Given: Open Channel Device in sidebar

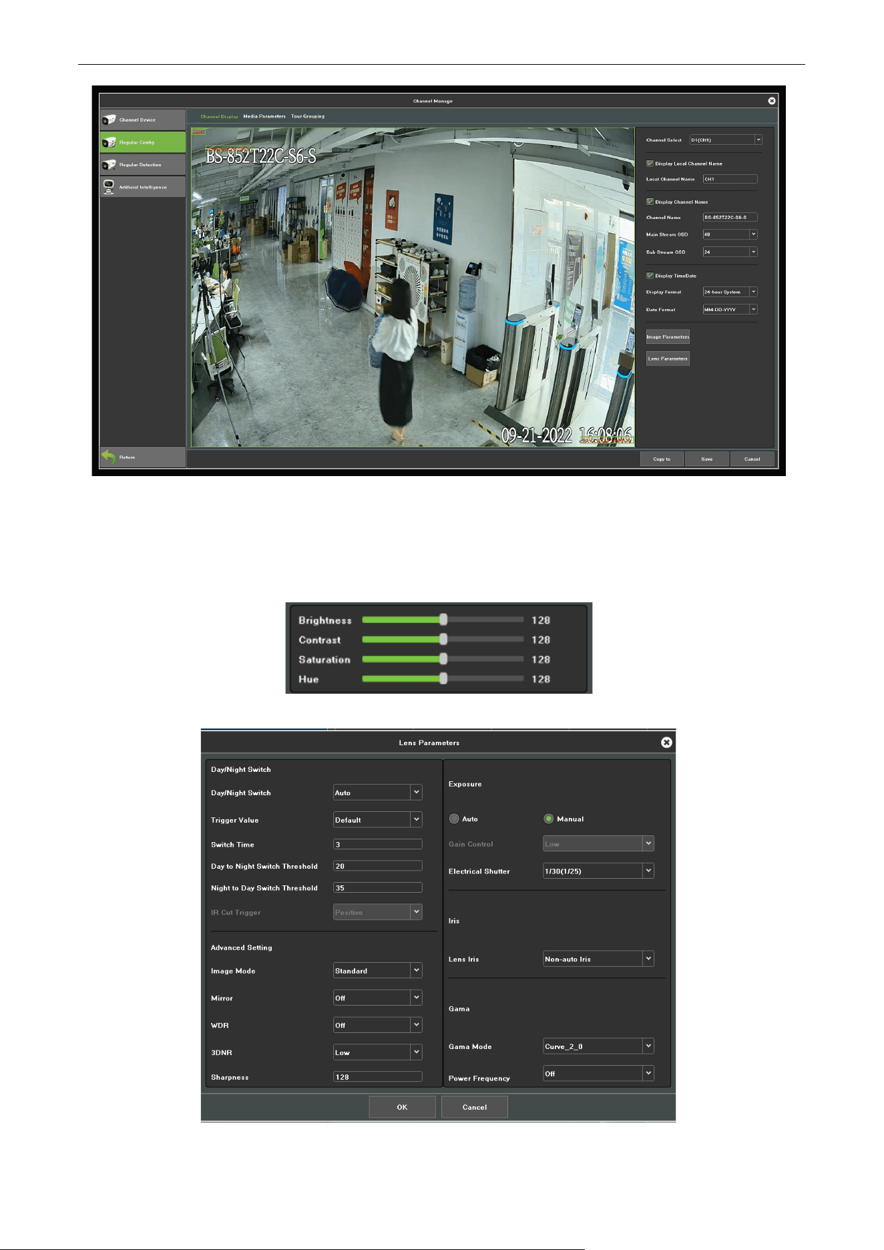Looking at the screenshot, I should (143, 120).
